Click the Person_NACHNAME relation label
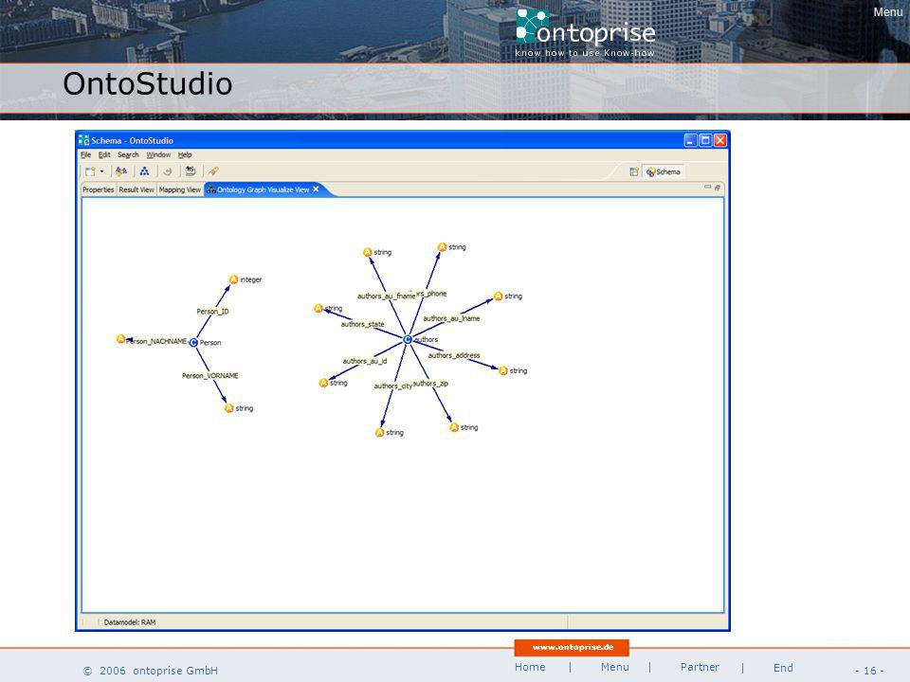This screenshot has width=910, height=682. (156, 342)
